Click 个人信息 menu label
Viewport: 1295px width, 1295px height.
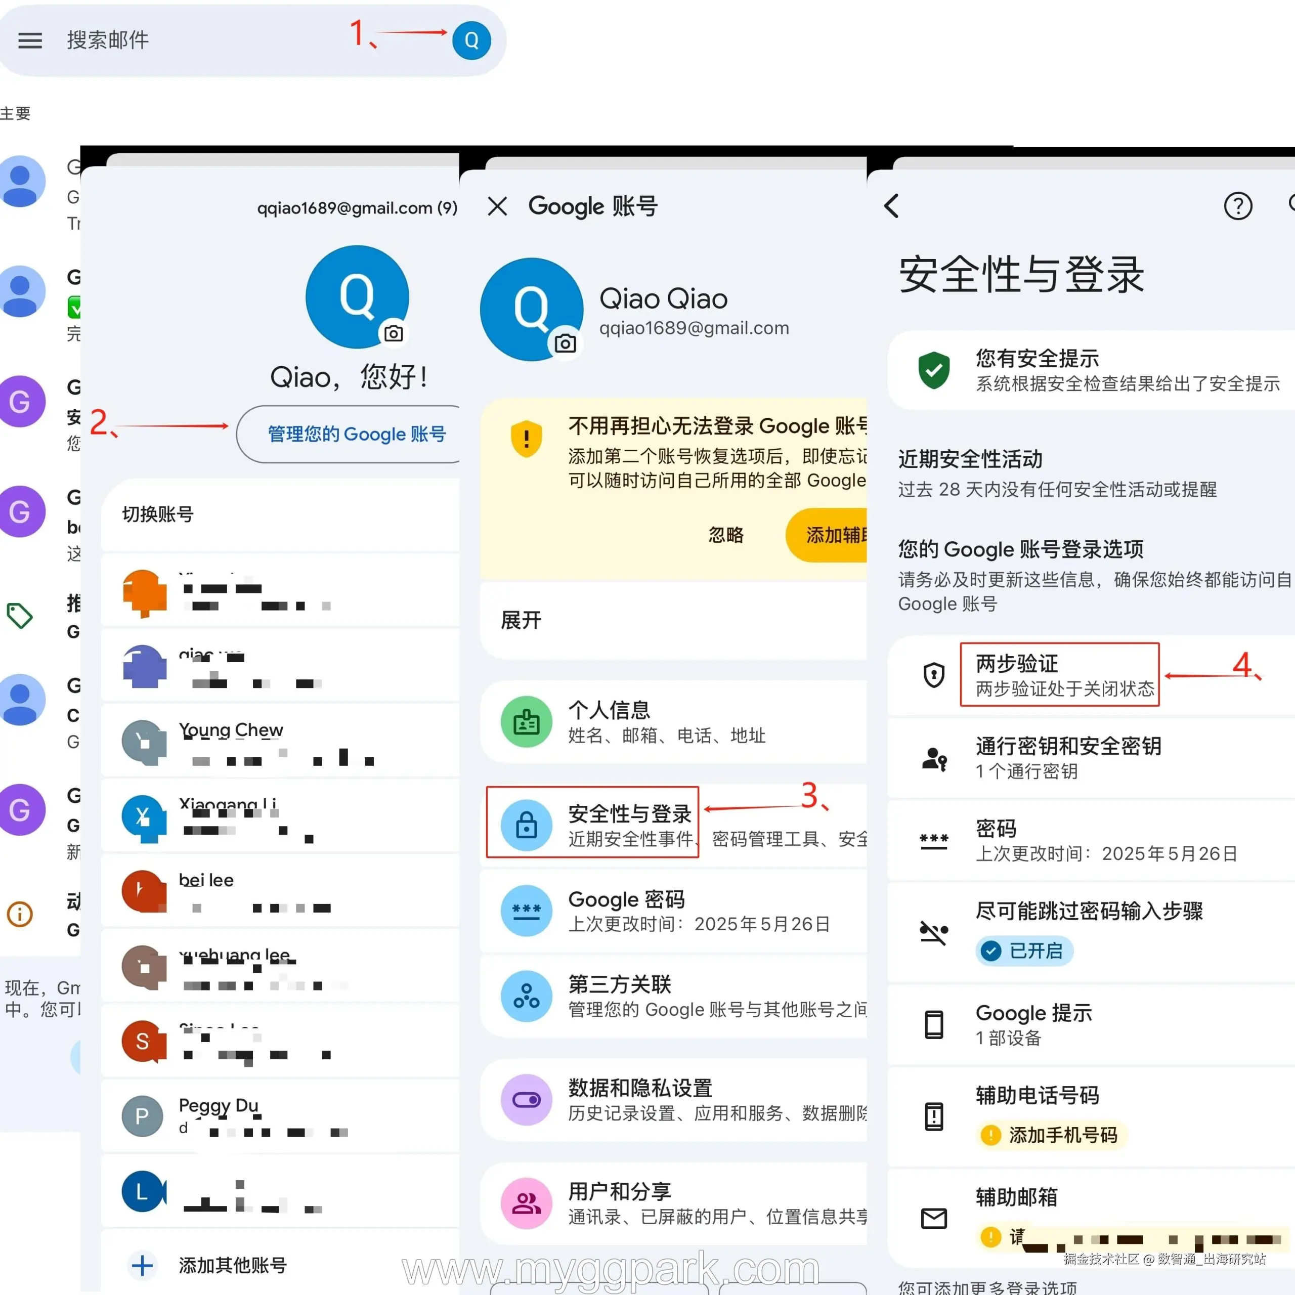pos(609,710)
